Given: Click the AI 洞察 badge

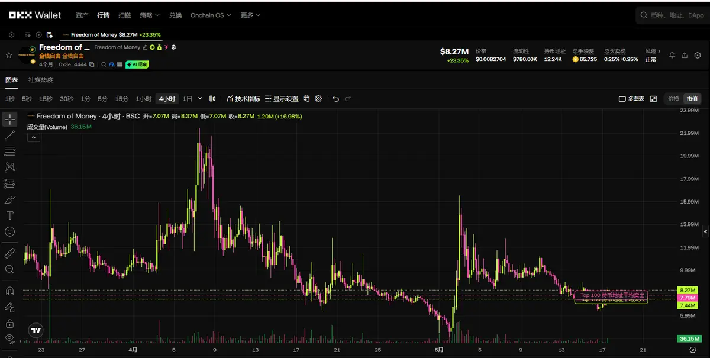Looking at the screenshot, I should tap(137, 64).
